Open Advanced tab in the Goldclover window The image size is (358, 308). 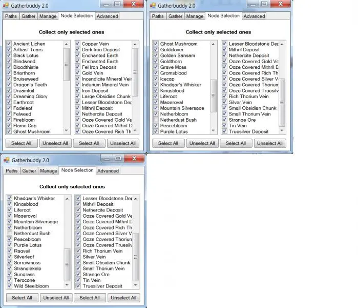pyautogui.click(x=254, y=16)
